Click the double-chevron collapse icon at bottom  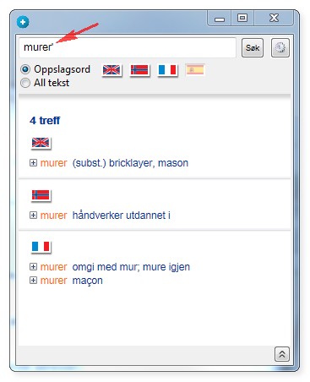coord(282,354)
